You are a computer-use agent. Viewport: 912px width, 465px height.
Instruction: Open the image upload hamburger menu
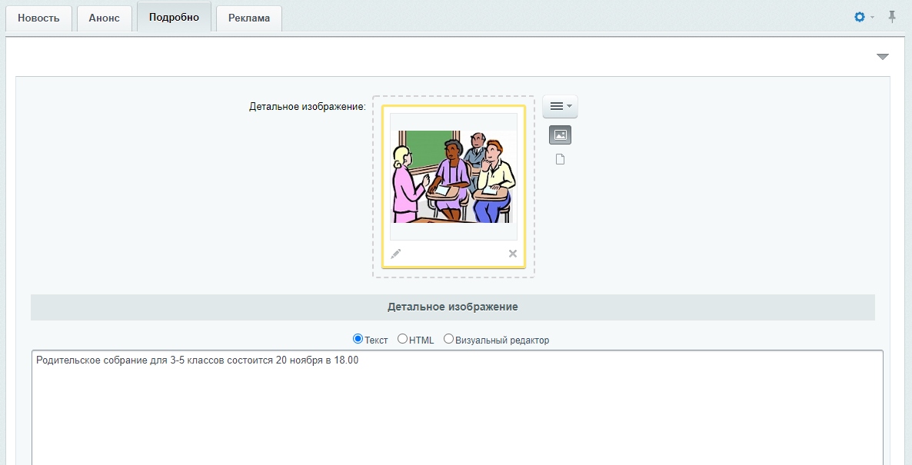(560, 106)
